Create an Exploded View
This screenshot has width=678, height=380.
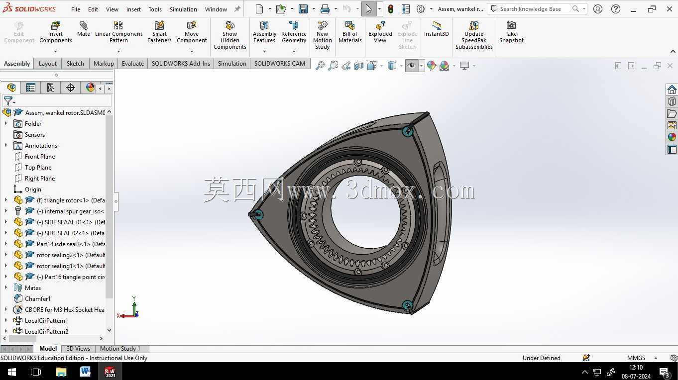pos(380,32)
